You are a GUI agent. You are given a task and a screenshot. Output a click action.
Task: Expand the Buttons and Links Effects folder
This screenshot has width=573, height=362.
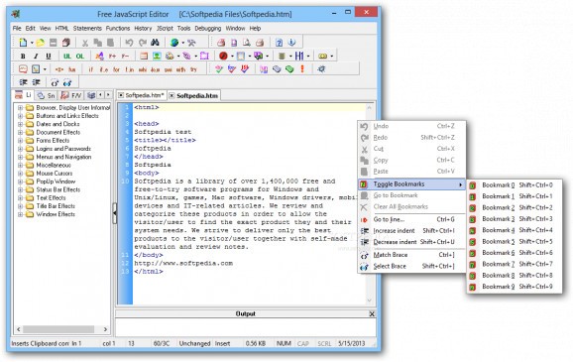point(21,116)
